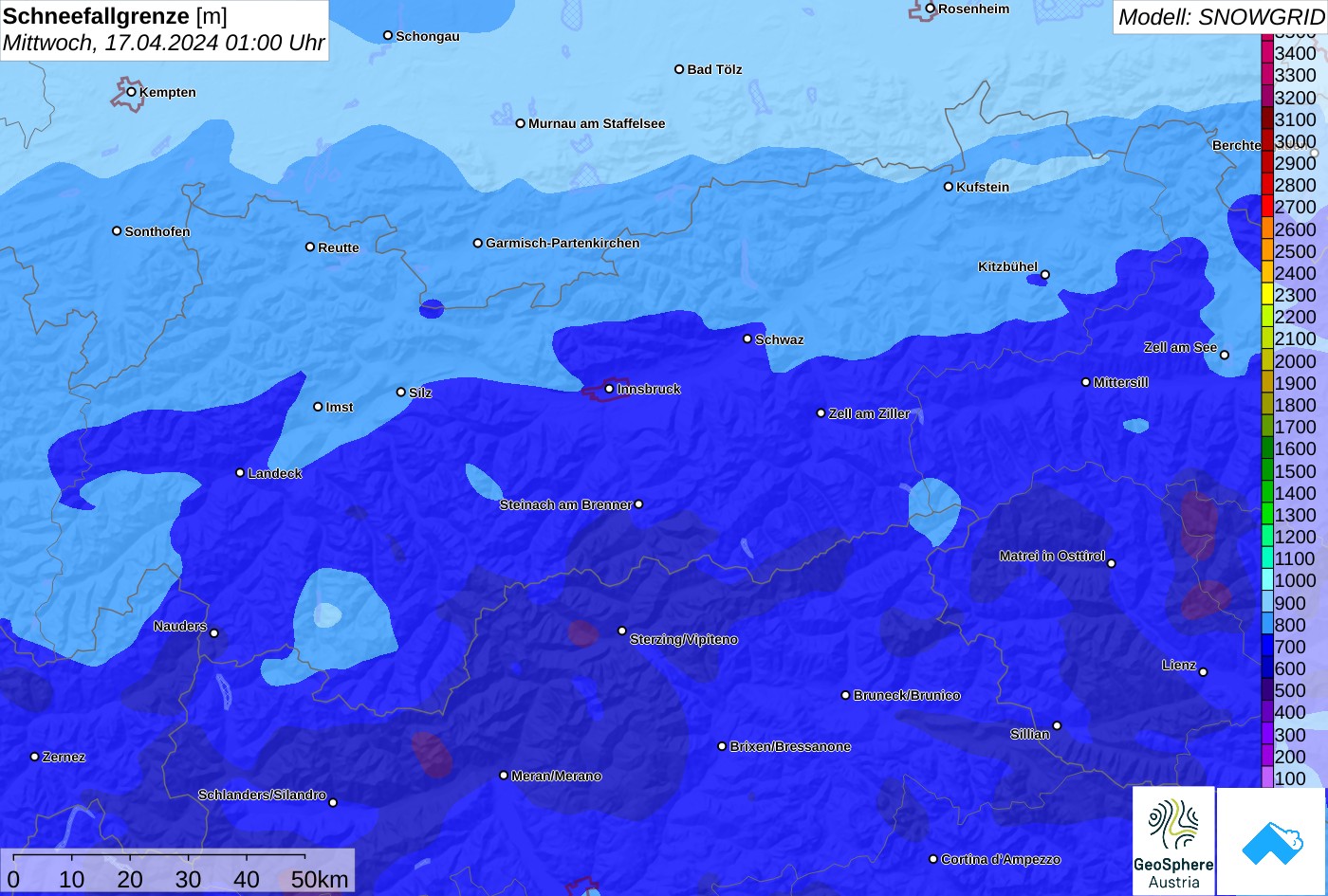This screenshot has width=1328, height=896.
Task: Click the Bad Tölz location dot
Action: 679,69
